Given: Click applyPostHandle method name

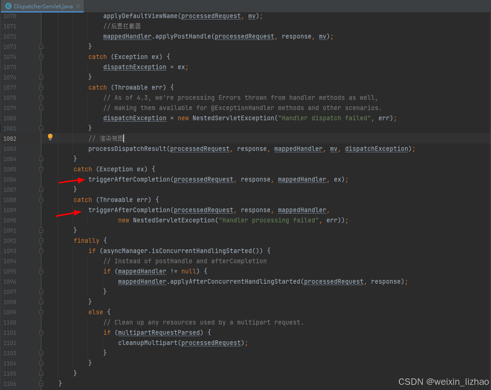Looking at the screenshot, I should point(183,37).
